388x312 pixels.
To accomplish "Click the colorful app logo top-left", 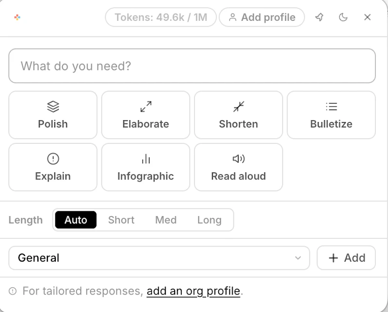I will click(x=16, y=17).
